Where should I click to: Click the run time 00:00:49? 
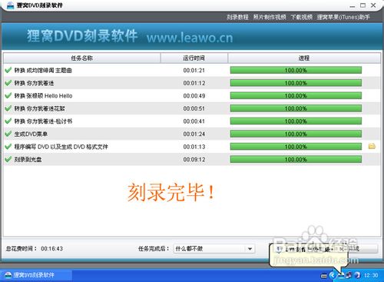click(x=194, y=96)
